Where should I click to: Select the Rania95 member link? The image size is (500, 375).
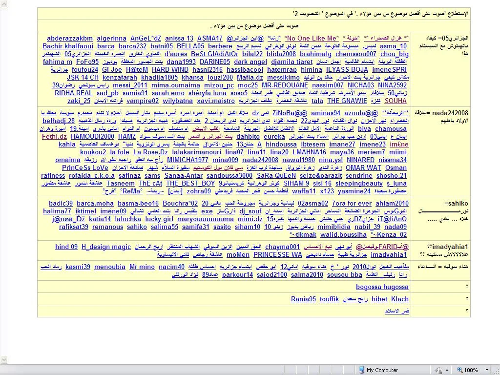click(303, 299)
